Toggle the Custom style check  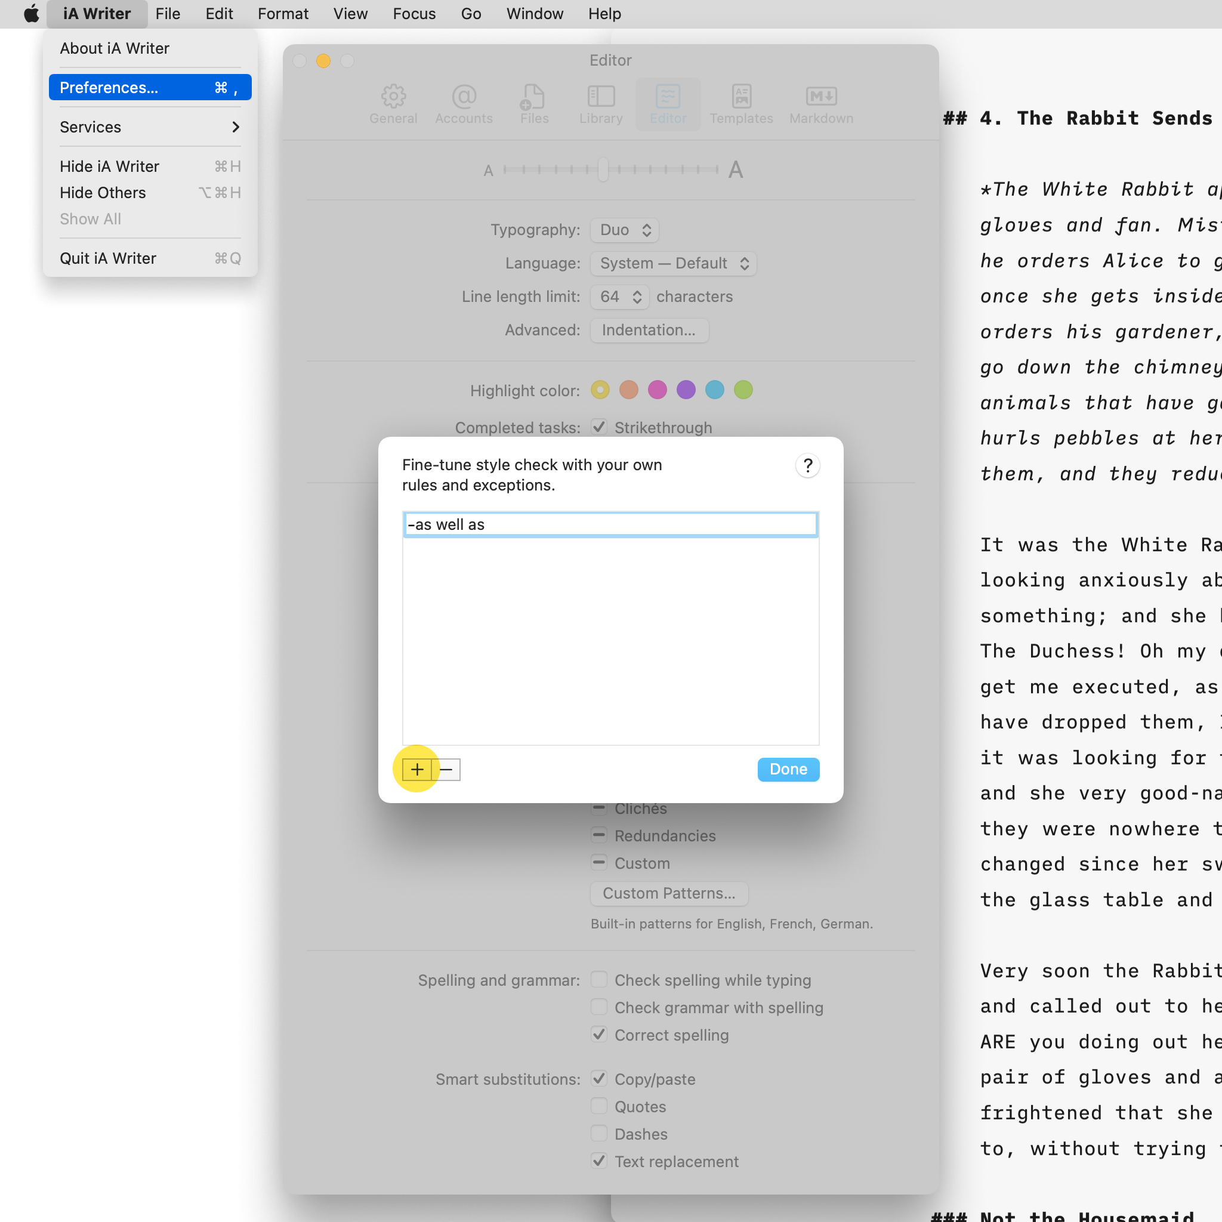tap(599, 862)
